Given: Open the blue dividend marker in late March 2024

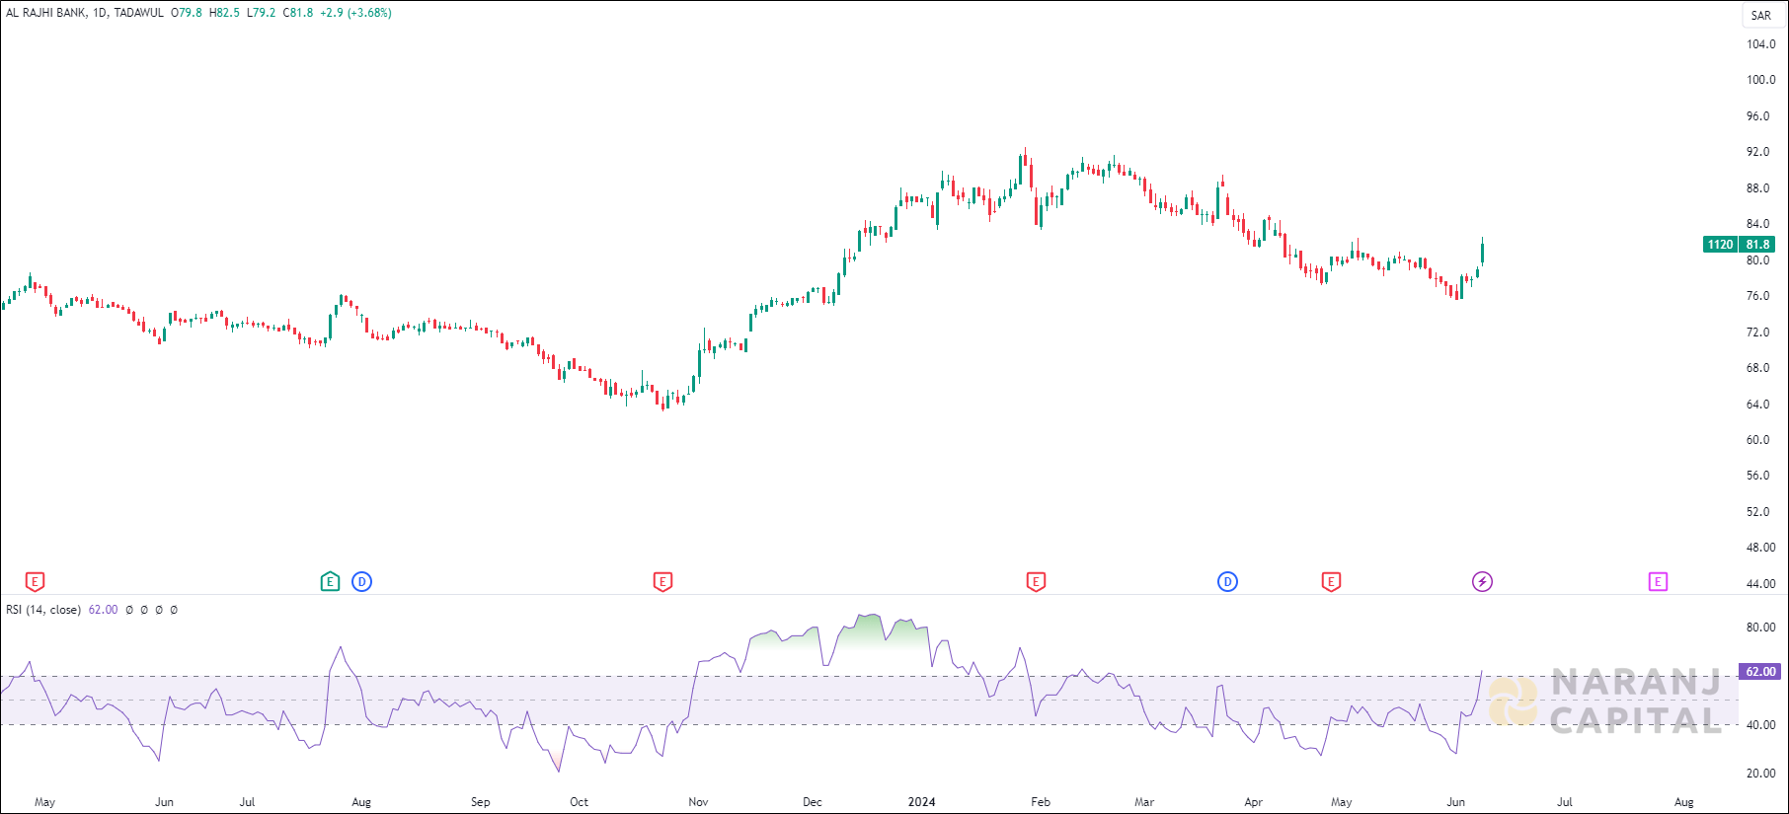Looking at the screenshot, I should pos(1227,582).
